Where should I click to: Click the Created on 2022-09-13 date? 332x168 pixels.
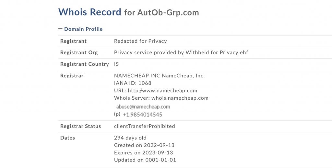click(144, 145)
